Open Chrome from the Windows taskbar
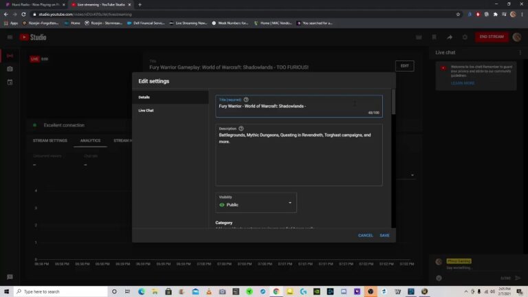Viewport: 528px width, 297px height. tap(276, 291)
